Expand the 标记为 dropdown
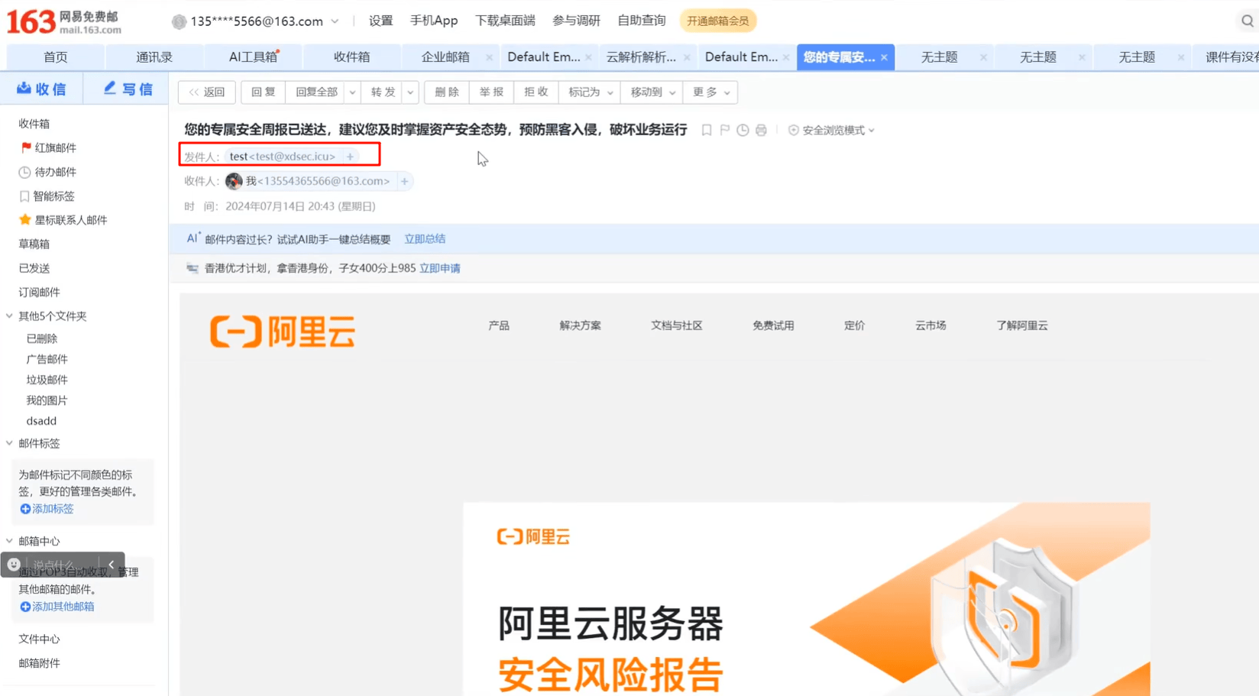 pos(590,92)
